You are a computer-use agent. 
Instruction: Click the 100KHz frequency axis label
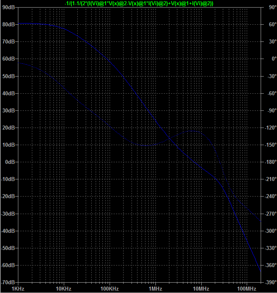[110, 289]
